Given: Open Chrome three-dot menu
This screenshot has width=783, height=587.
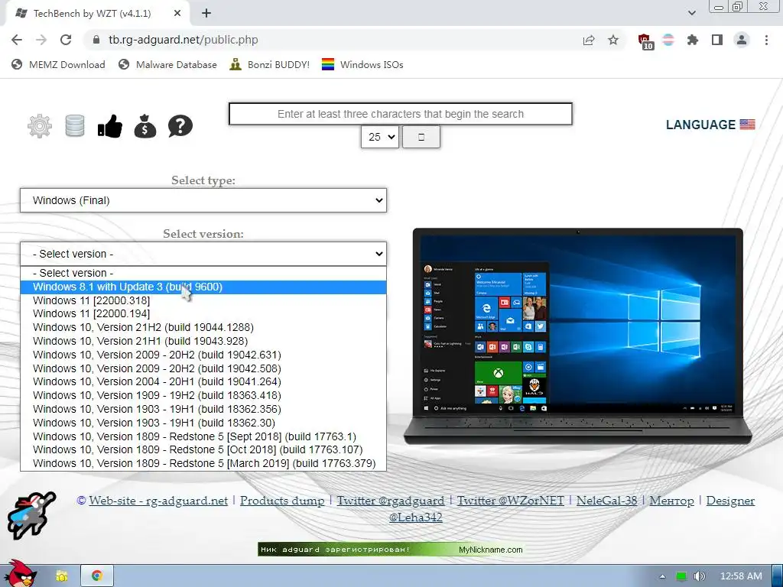Looking at the screenshot, I should 766,40.
